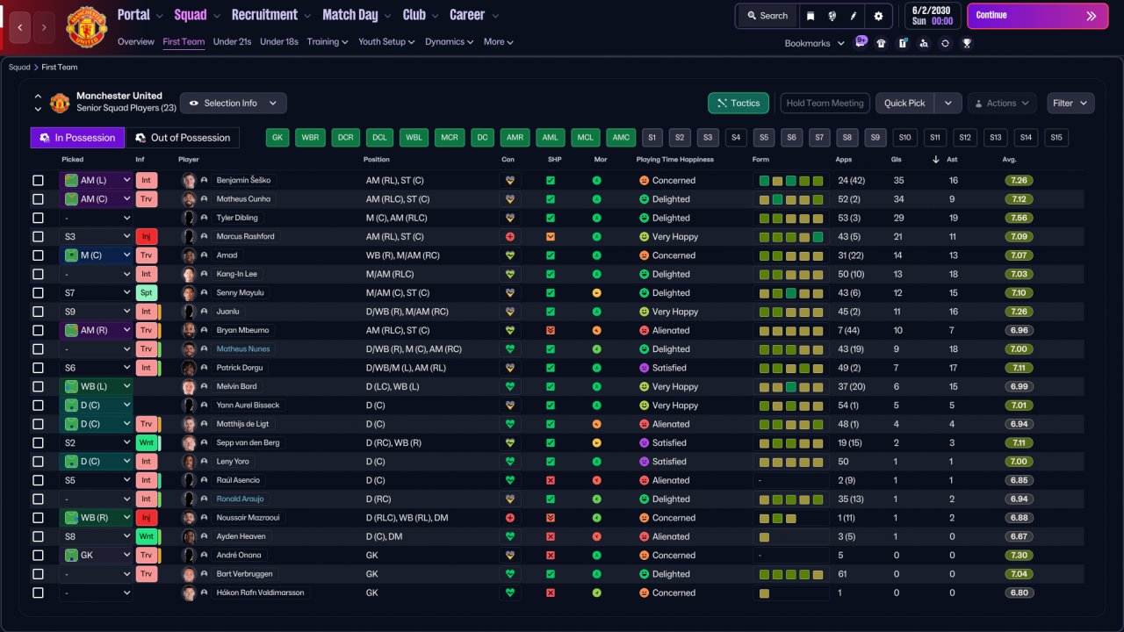
Task: Click the shirt squad shortcut icon
Action: [x=882, y=43]
